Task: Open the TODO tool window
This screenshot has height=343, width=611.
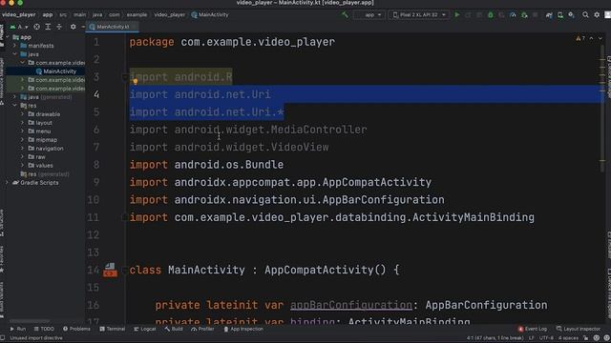Action: pos(44,329)
